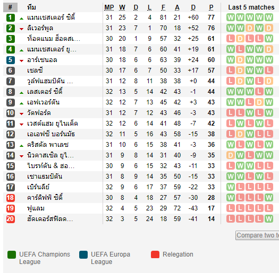Click last D result icon for ลิเวอร์พูล
279x273 pixels.
[269, 28]
